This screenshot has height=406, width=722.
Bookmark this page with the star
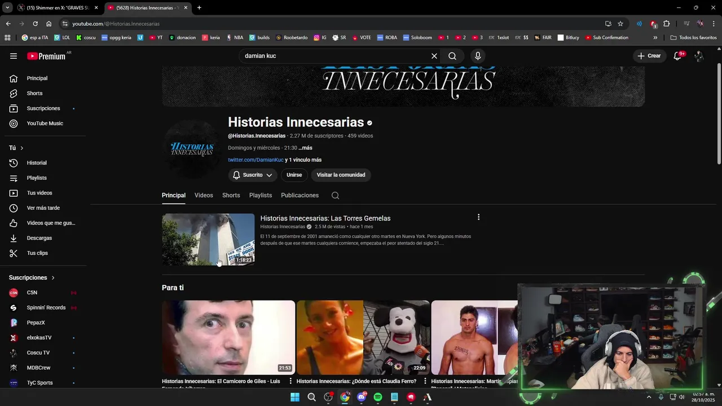pos(620,24)
